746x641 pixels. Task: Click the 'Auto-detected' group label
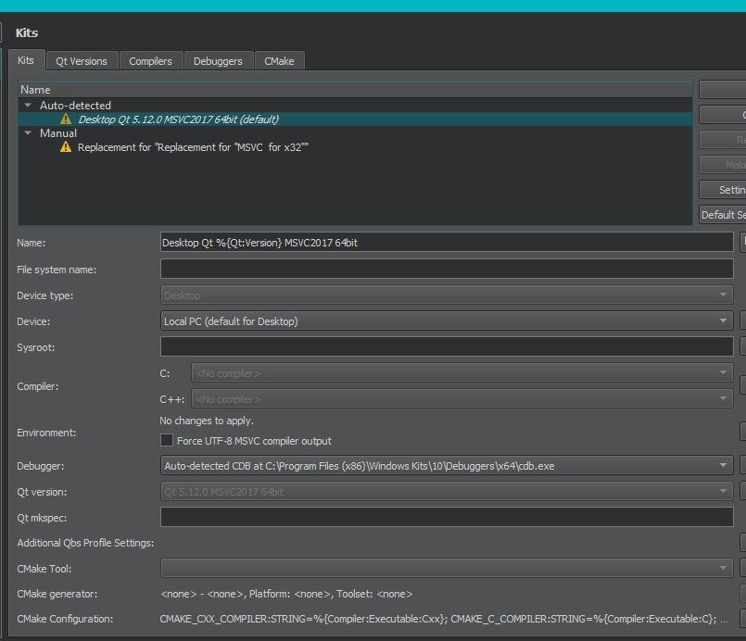pyautogui.click(x=75, y=105)
